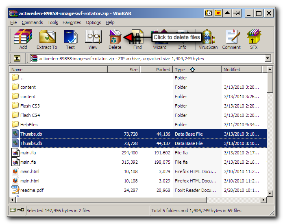Start VirusScan on the archive

click(208, 40)
